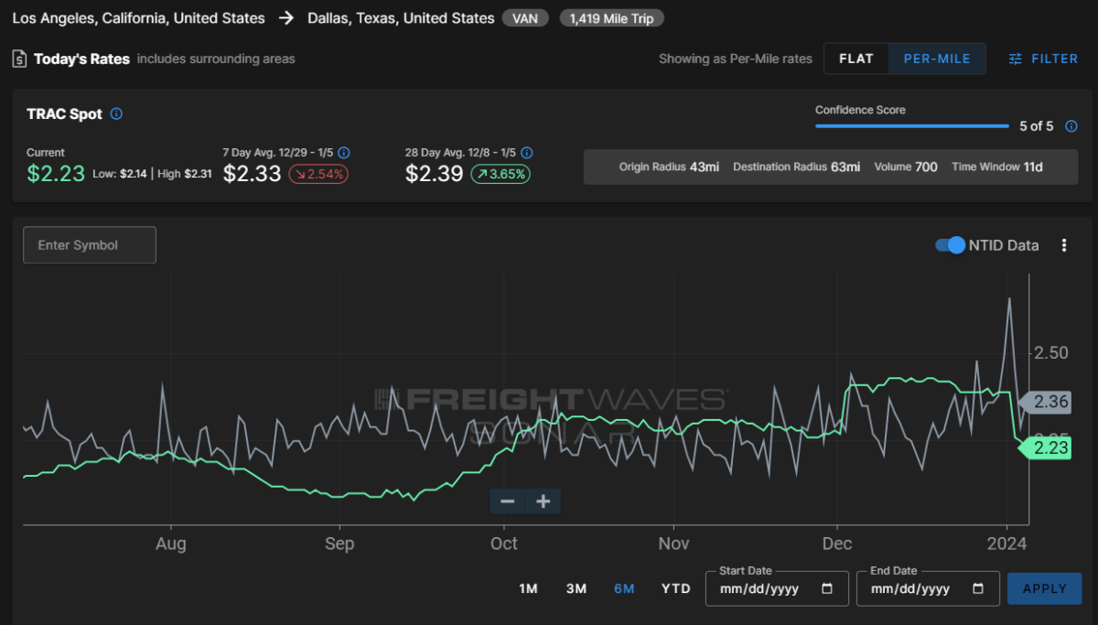Screen dimensions: 1098x625
Task: Open the End Date calendar picker
Action: [978, 589]
